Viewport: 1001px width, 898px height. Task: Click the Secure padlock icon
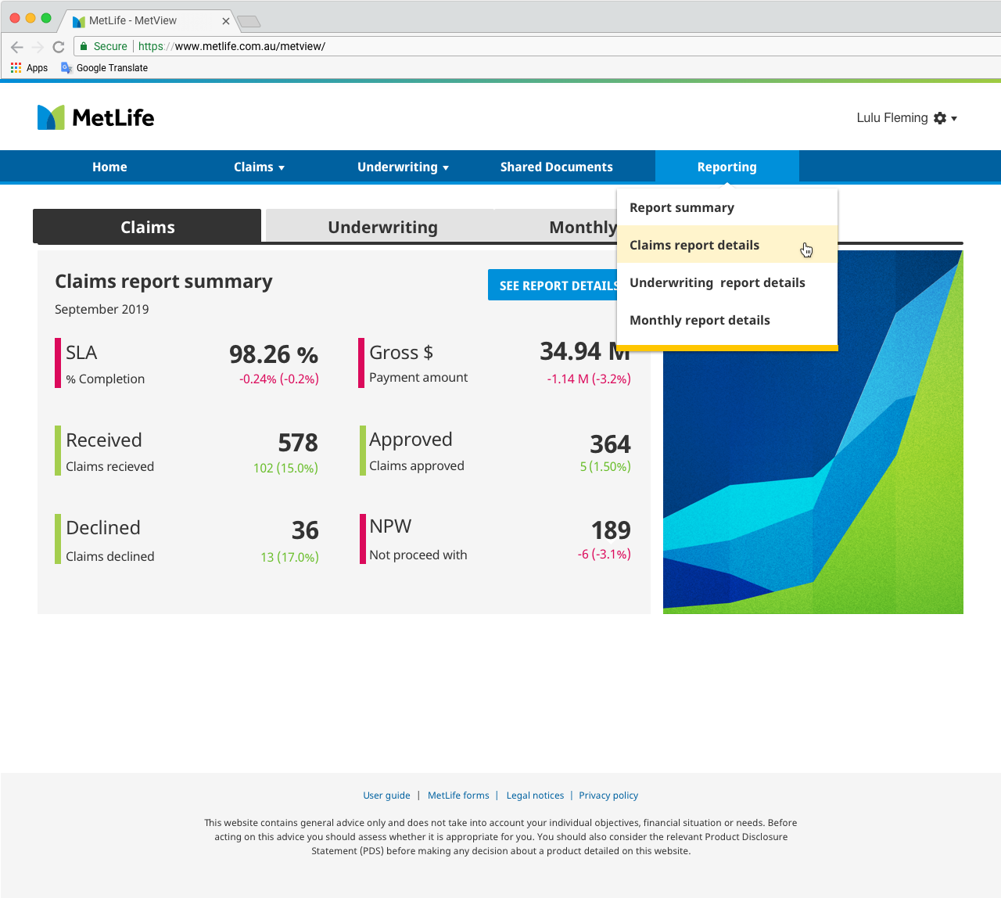pos(84,46)
